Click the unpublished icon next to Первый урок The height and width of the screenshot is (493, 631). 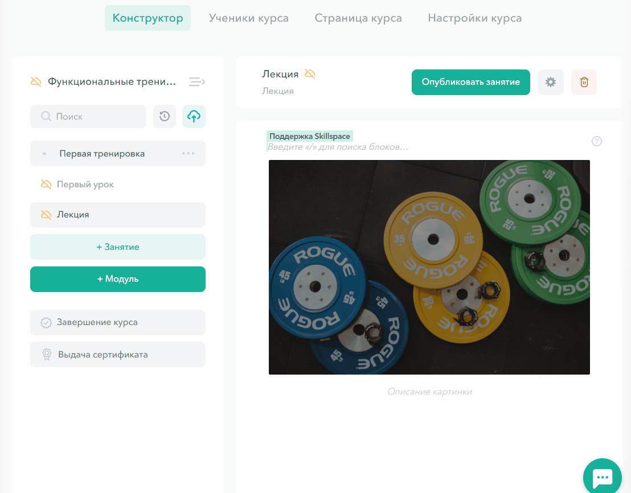(46, 184)
